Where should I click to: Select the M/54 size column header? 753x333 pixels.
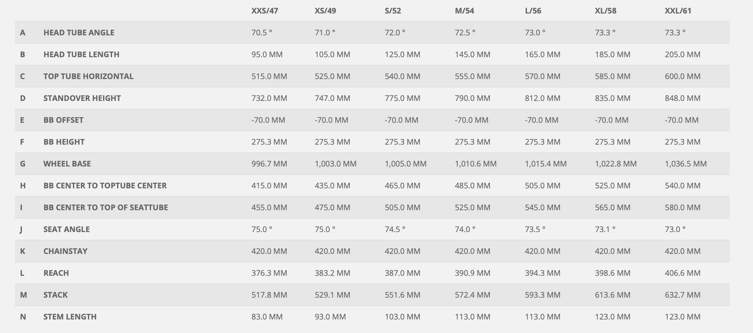pos(464,11)
